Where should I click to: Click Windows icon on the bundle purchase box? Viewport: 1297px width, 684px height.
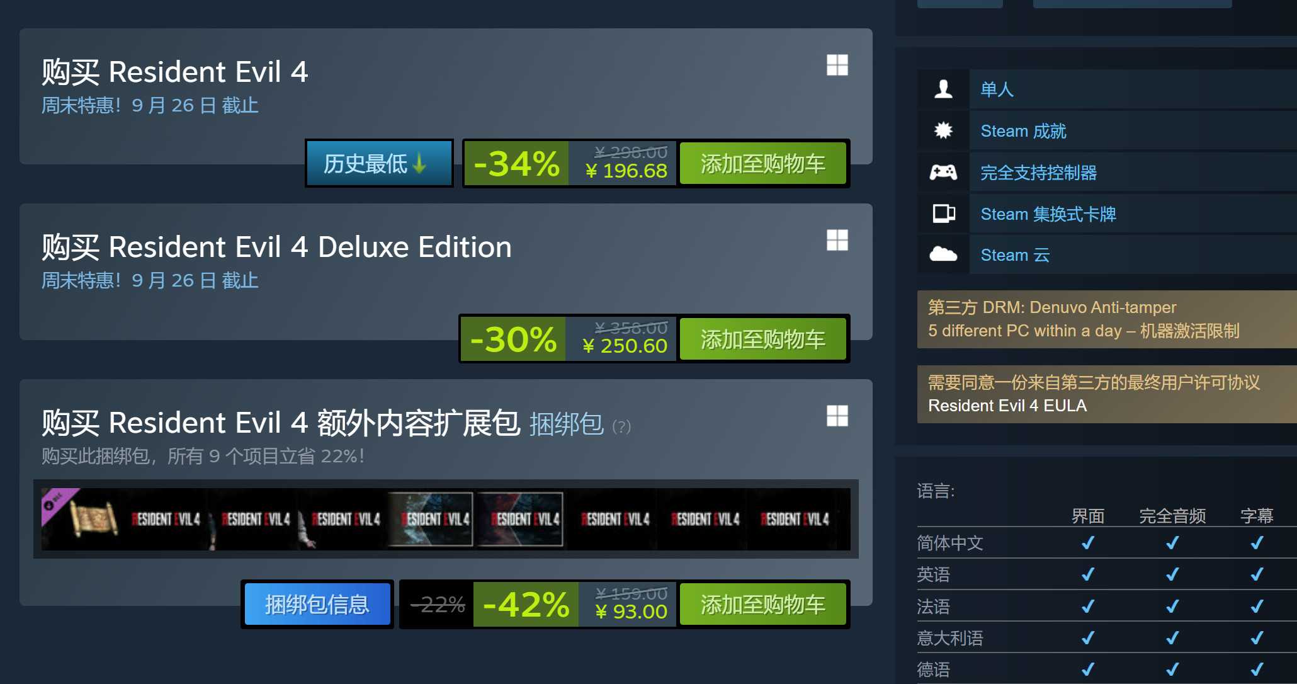[837, 416]
